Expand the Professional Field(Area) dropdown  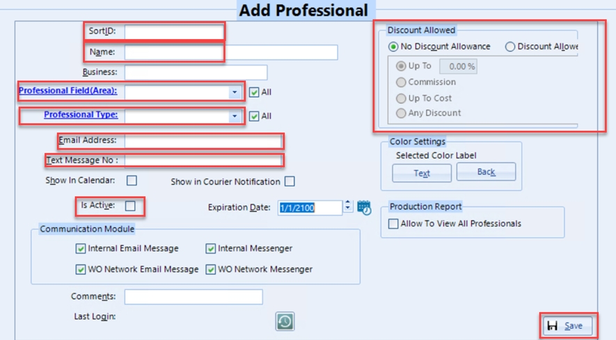tap(235, 92)
